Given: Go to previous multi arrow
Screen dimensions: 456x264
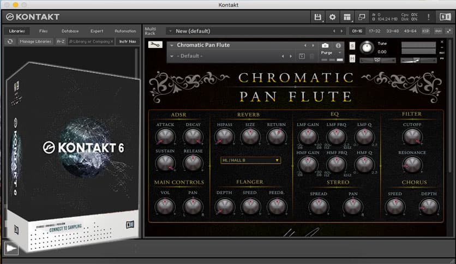Looking at the screenshot, I should coord(334,31).
